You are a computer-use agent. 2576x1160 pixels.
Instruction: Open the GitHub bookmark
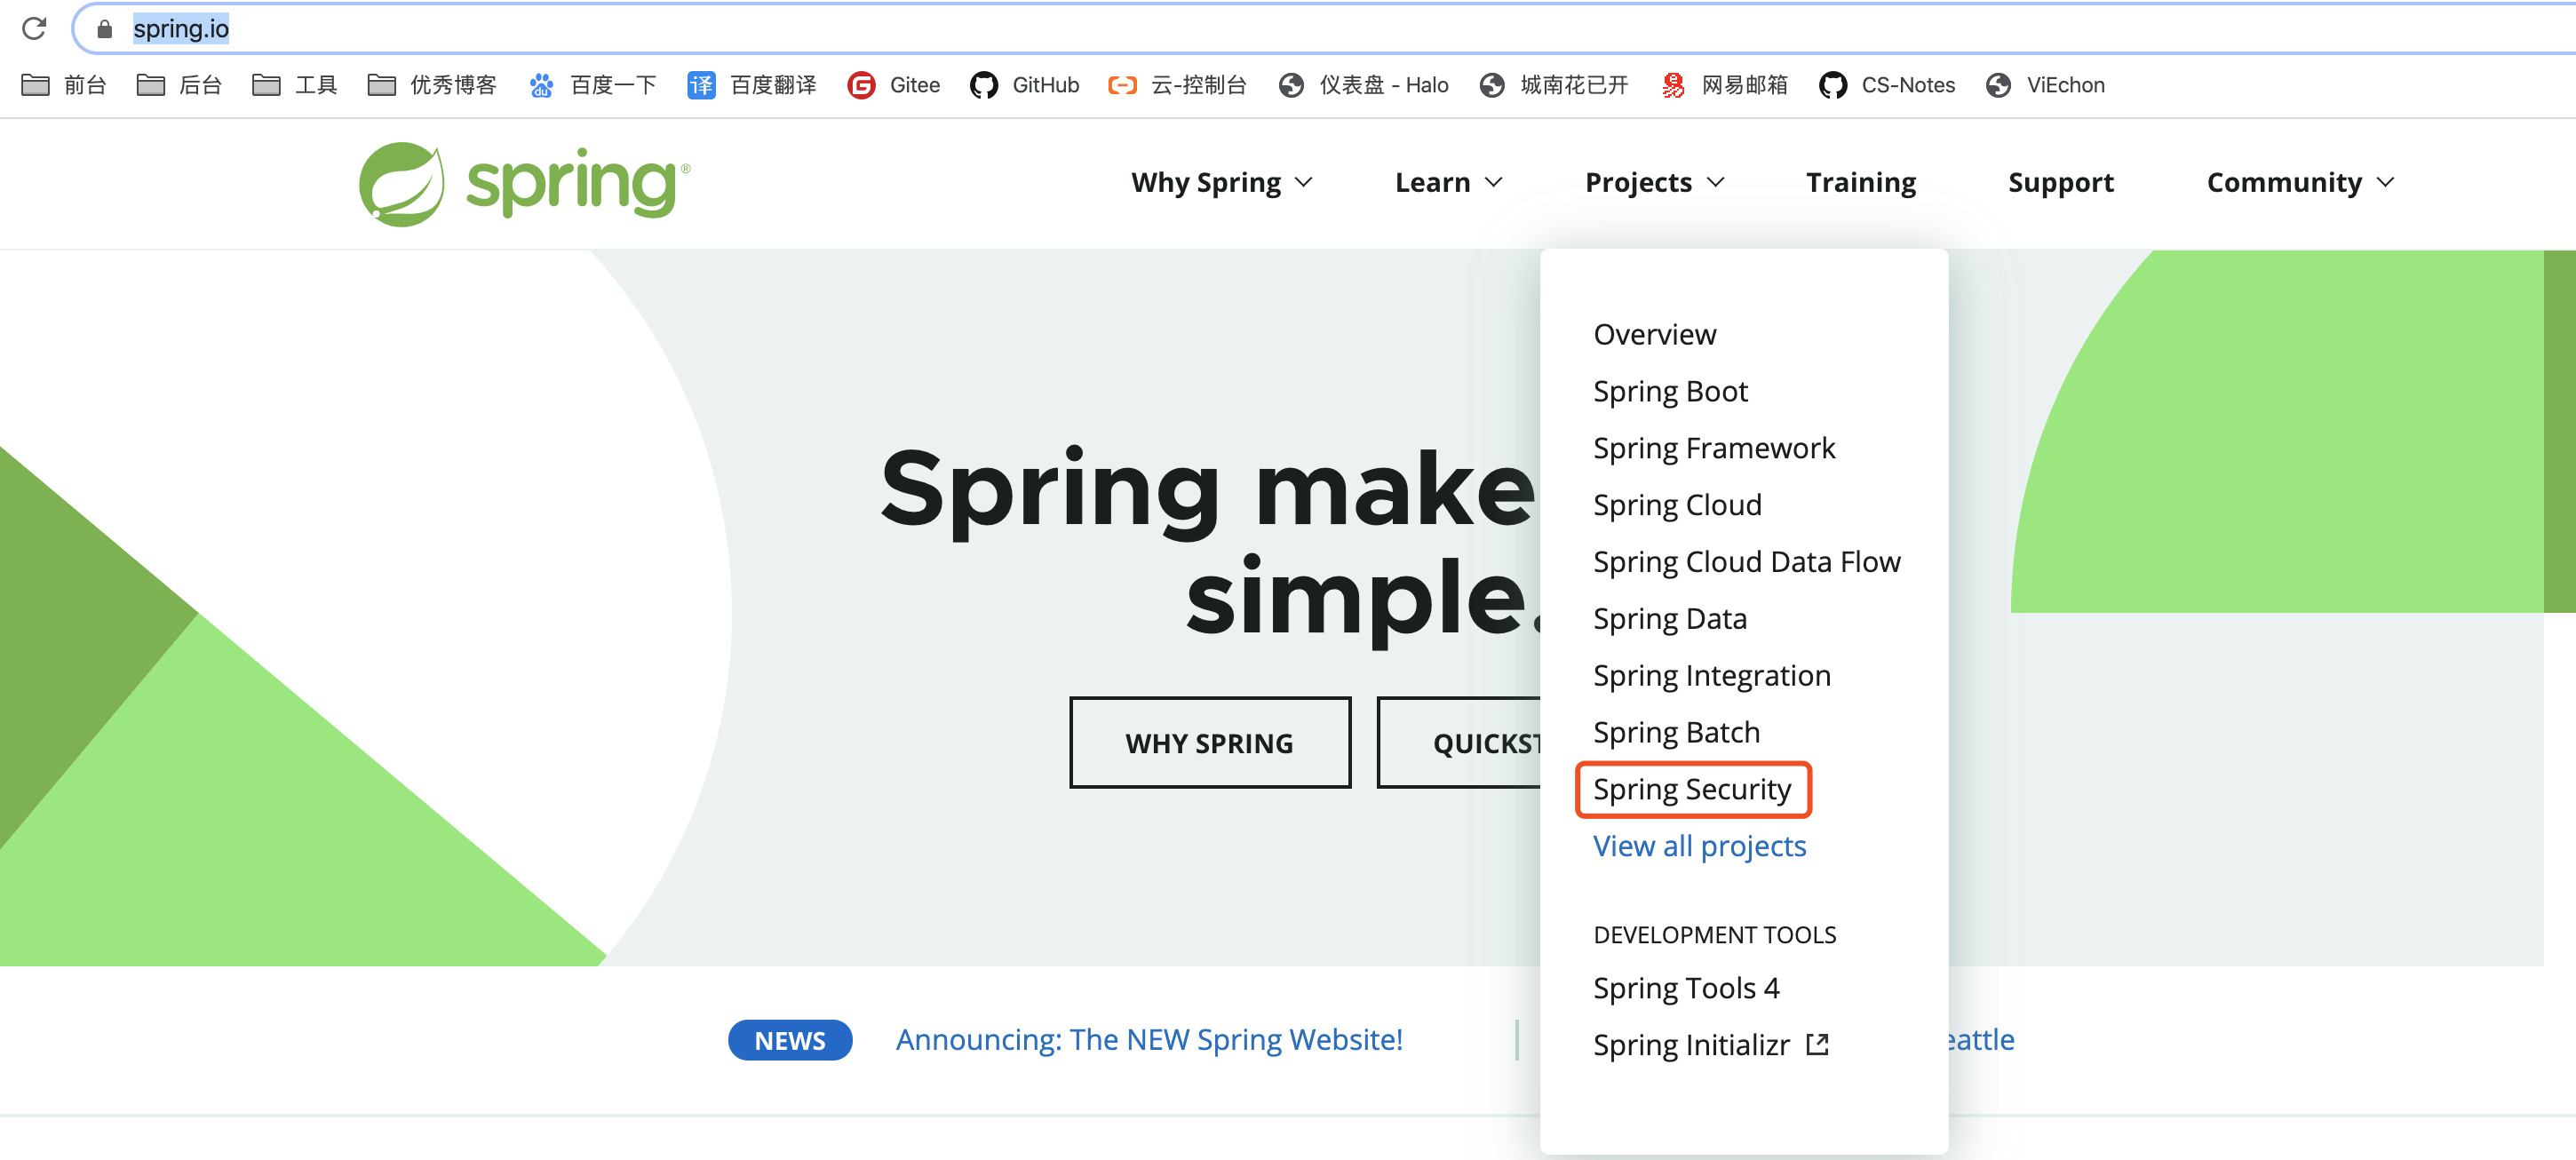[x=1025, y=85]
